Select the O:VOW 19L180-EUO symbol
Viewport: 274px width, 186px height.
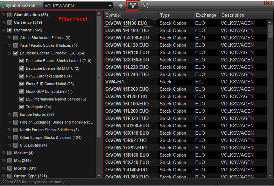[x=127, y=30]
